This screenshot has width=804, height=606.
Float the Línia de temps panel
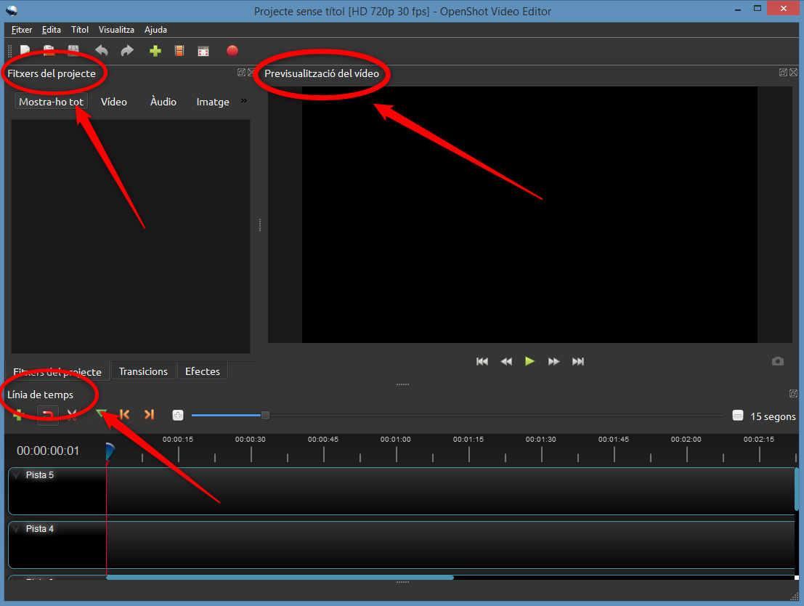(x=793, y=394)
